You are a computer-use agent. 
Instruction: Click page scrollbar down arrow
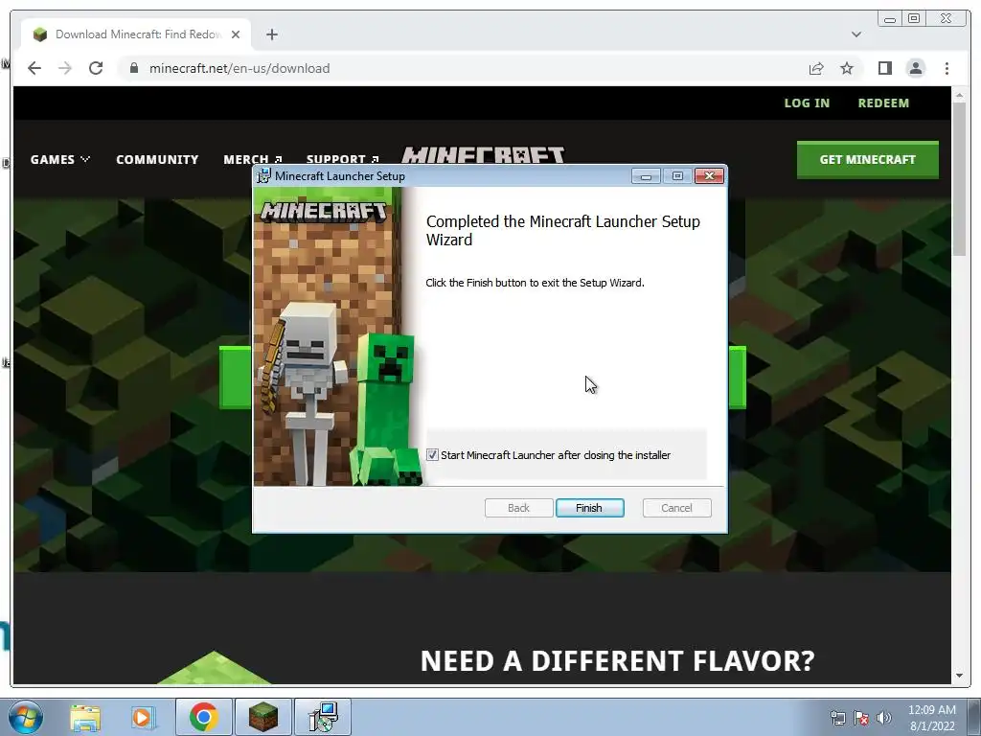click(x=959, y=676)
